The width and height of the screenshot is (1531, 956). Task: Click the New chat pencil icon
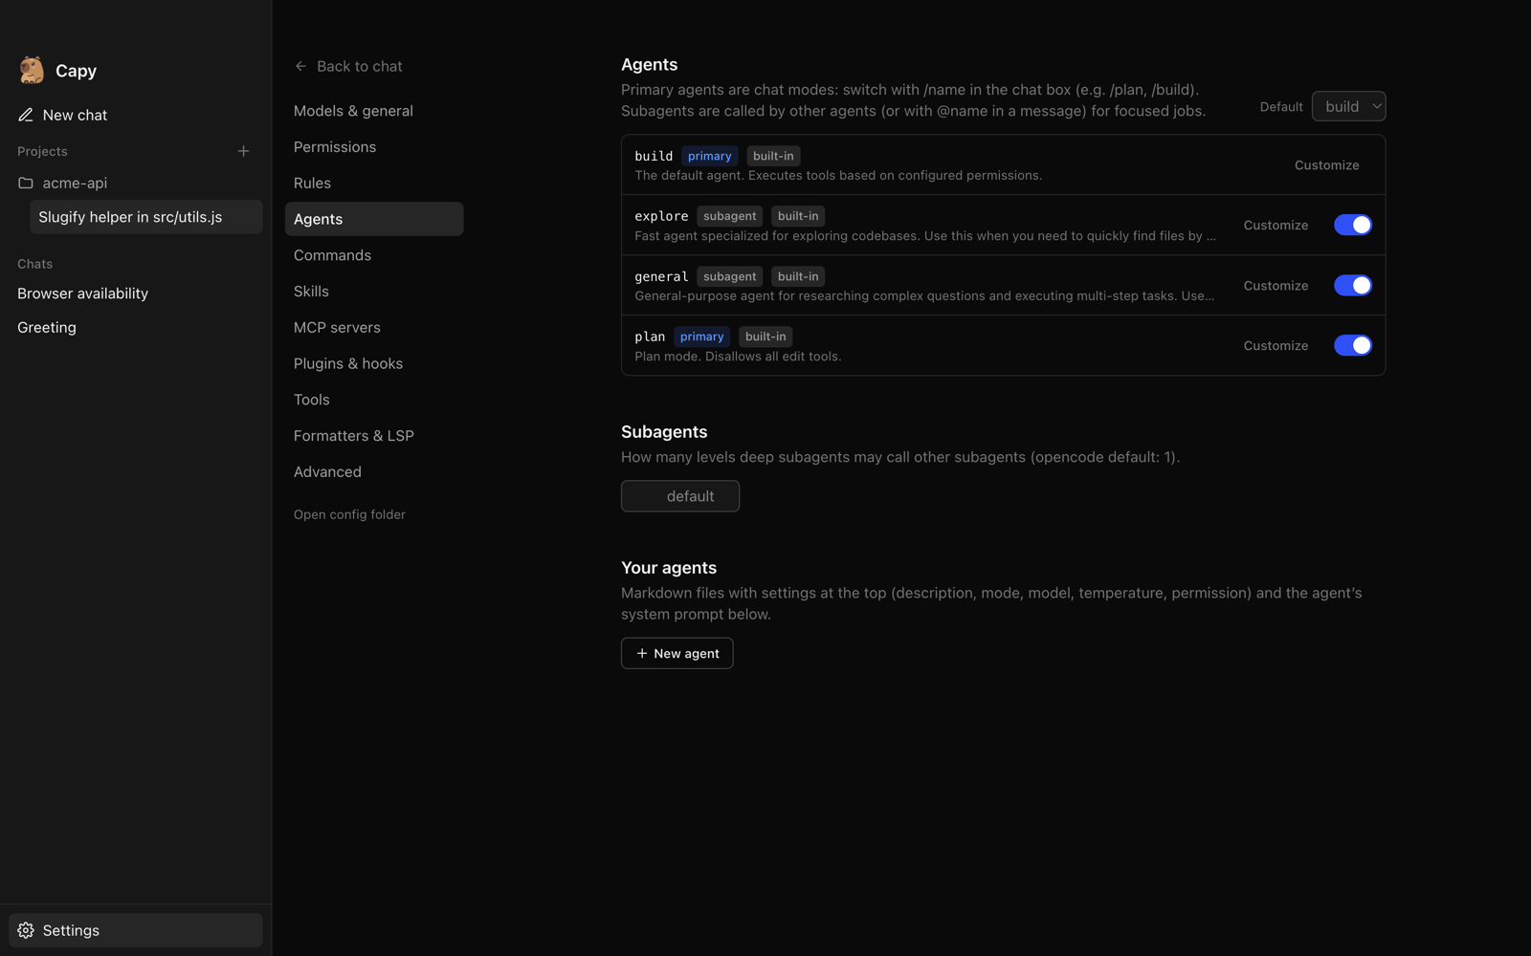pos(26,115)
